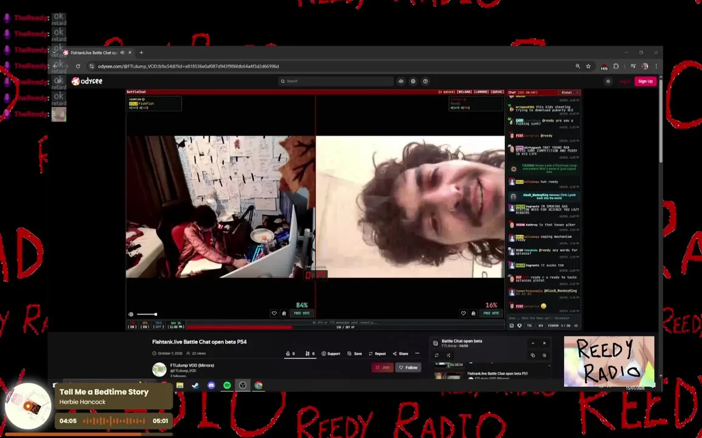Open Discord from the taskbar
The image size is (702, 438).
pyautogui.click(x=211, y=385)
